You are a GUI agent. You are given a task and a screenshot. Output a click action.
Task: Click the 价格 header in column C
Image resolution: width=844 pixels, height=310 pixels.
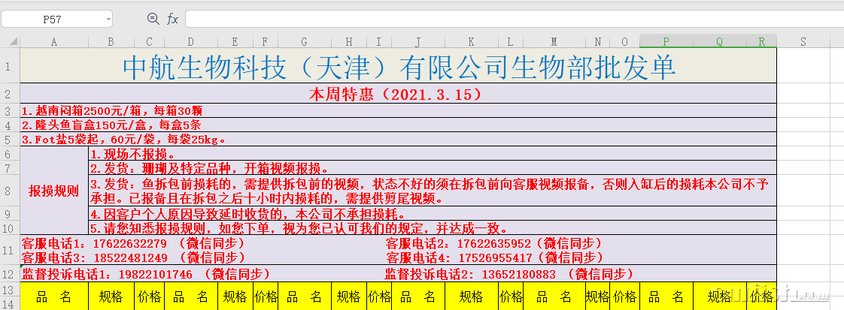149,296
